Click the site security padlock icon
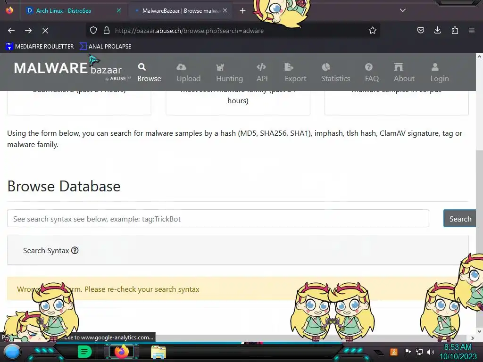 tap(107, 31)
